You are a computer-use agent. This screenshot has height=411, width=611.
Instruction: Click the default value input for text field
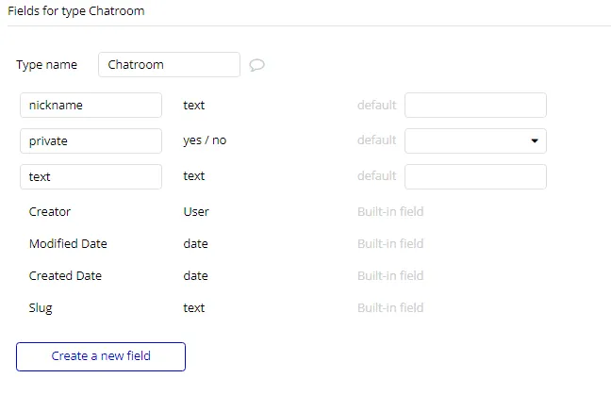tap(475, 176)
